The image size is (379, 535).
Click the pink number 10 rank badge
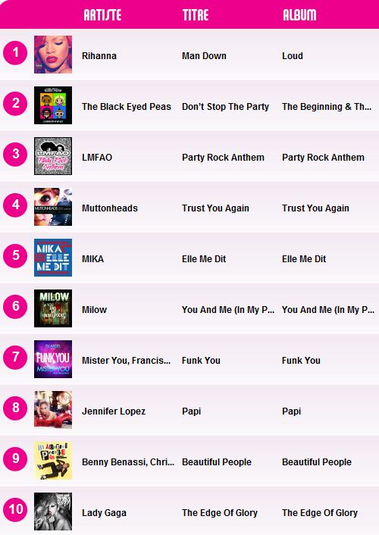coord(15,509)
